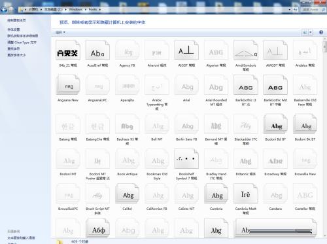Select the Bookshelf Symbol 7 font icon

point(186,159)
